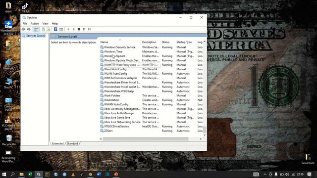317x178 pixels.
Task: Click the Restart Service toolbar icon
Action: (x=90, y=29)
